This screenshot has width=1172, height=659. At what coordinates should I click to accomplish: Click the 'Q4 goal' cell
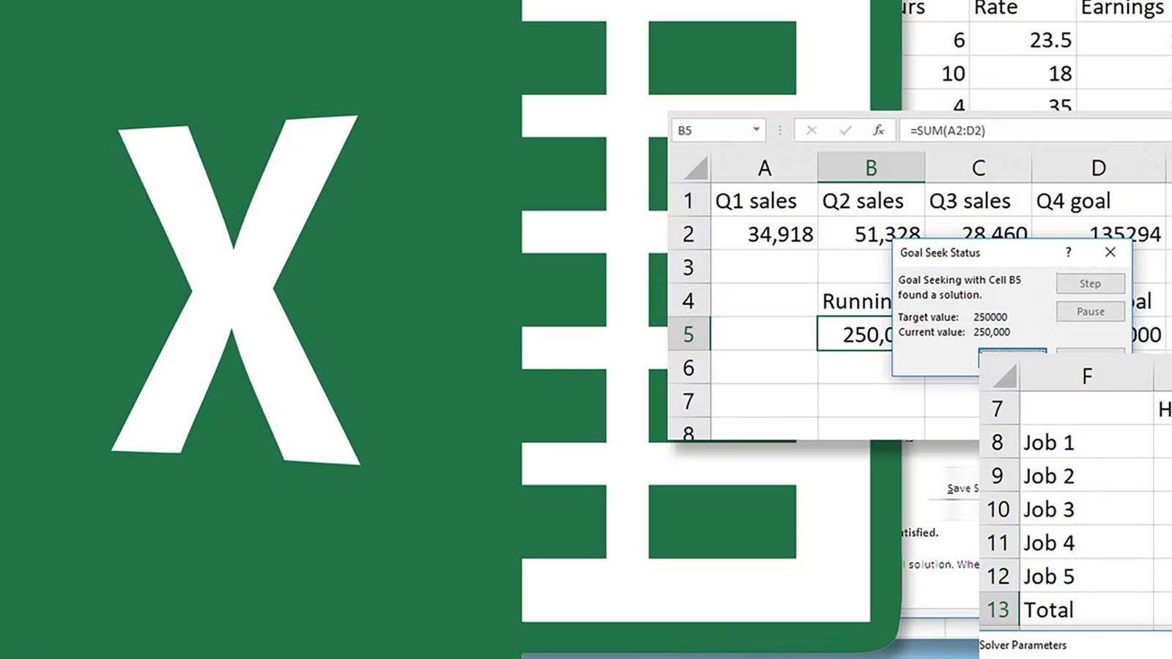(x=1098, y=201)
